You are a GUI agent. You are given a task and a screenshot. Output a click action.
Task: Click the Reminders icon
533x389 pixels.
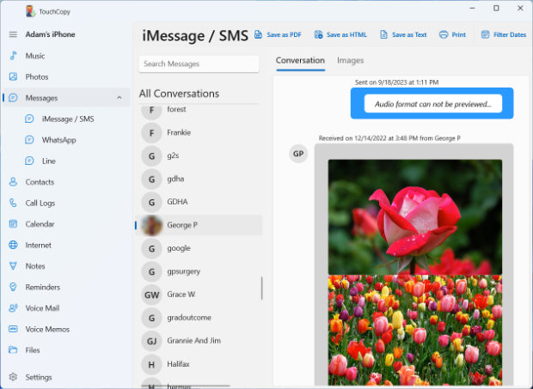coord(13,287)
